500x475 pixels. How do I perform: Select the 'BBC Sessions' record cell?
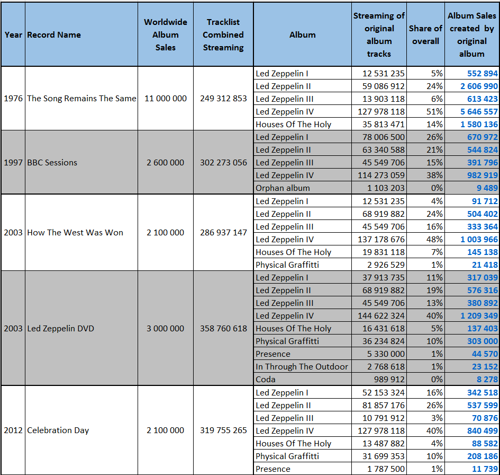pos(81,162)
